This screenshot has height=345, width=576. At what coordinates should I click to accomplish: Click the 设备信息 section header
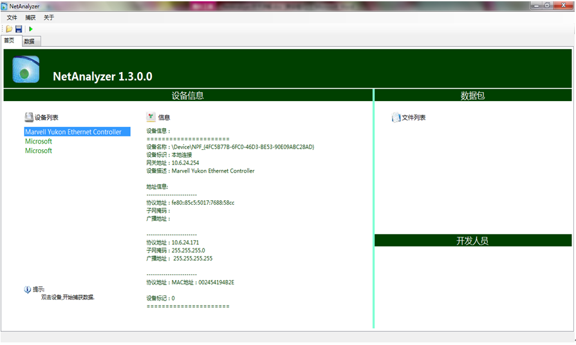pos(188,95)
